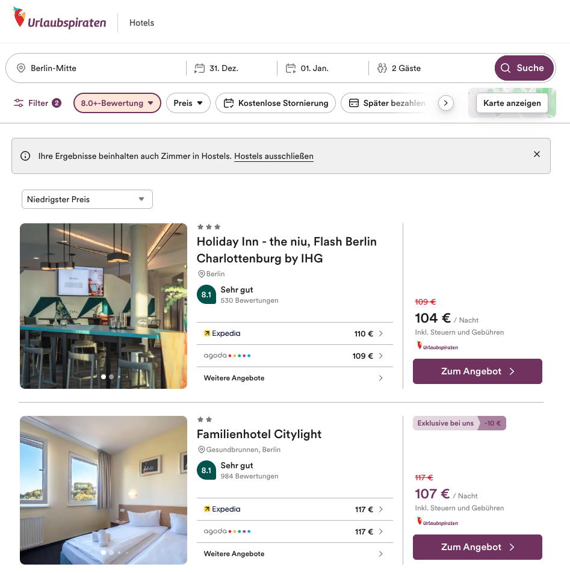Click the location pin icon in search
This screenshot has height=573, width=570.
pos(21,69)
